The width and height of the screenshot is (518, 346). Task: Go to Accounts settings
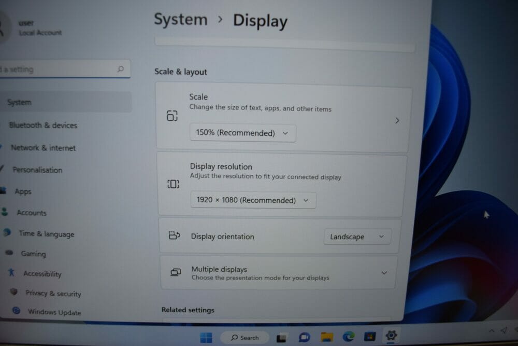point(32,213)
